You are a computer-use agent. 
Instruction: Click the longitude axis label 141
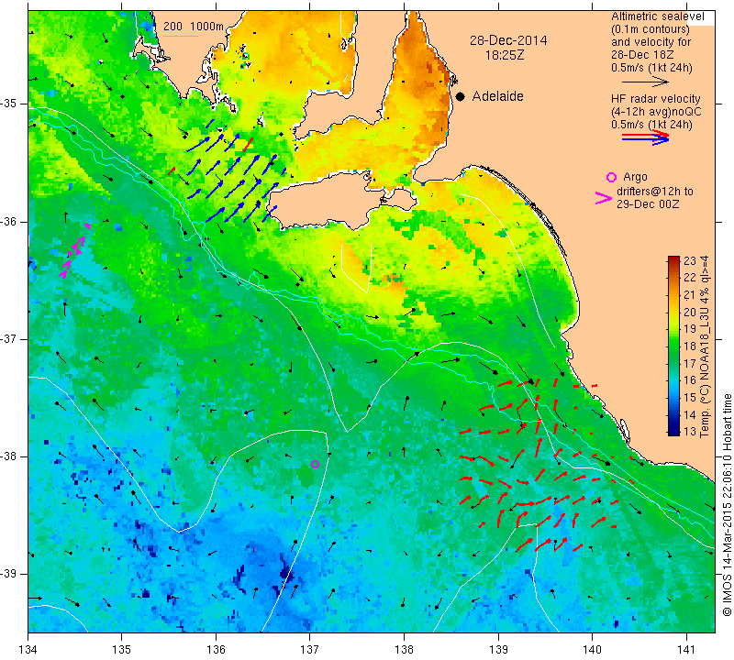[x=686, y=649]
